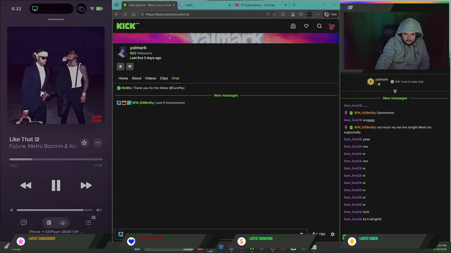Open Kick following heart icon
This screenshot has width=451, height=253.
point(306,26)
